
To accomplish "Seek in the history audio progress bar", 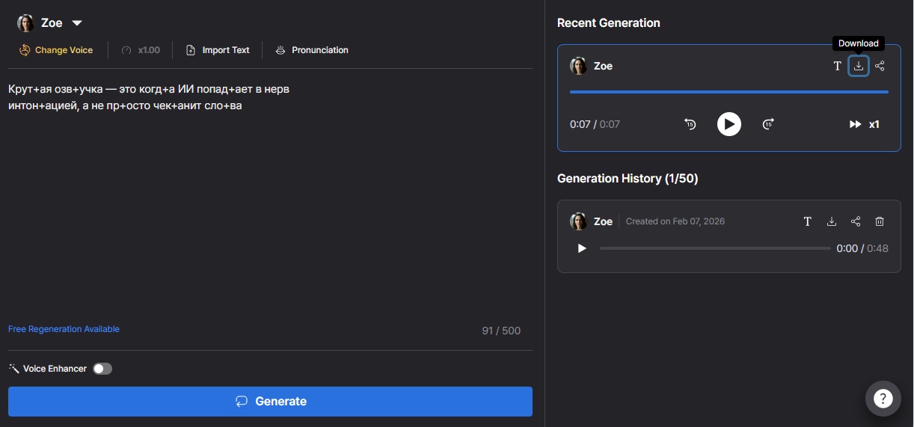I will (x=714, y=248).
